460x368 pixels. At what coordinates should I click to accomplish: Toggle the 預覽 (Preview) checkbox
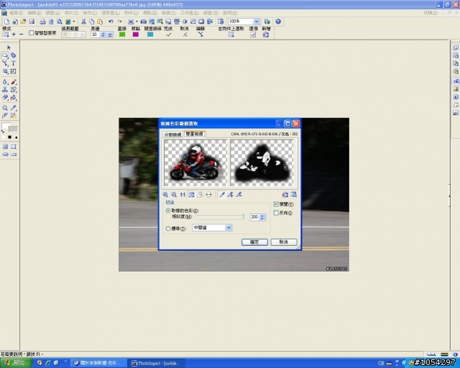coord(276,204)
